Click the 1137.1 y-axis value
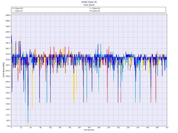The width and height of the screenshot is (178, 133). click(8, 115)
